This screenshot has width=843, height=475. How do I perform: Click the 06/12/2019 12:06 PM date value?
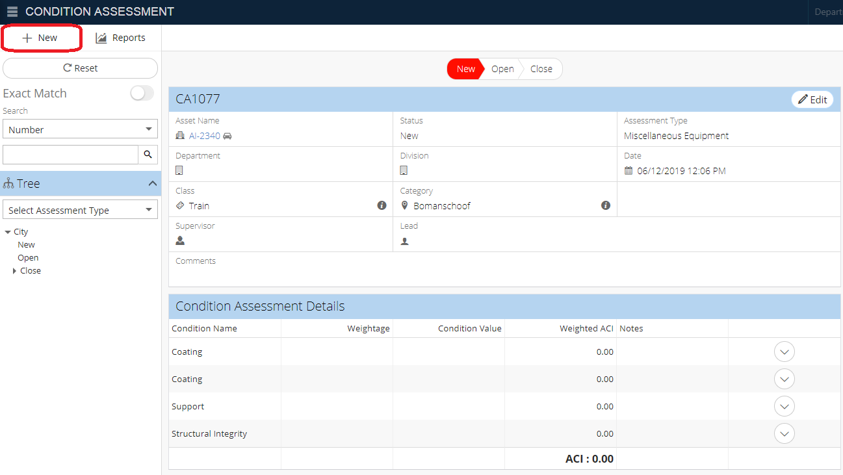click(681, 171)
